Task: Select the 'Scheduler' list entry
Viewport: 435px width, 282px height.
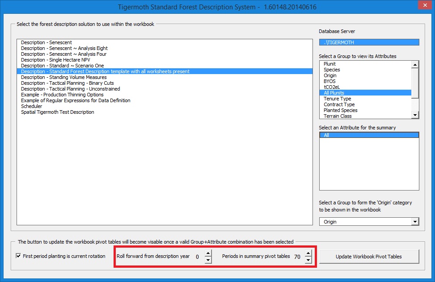Action: (165, 106)
